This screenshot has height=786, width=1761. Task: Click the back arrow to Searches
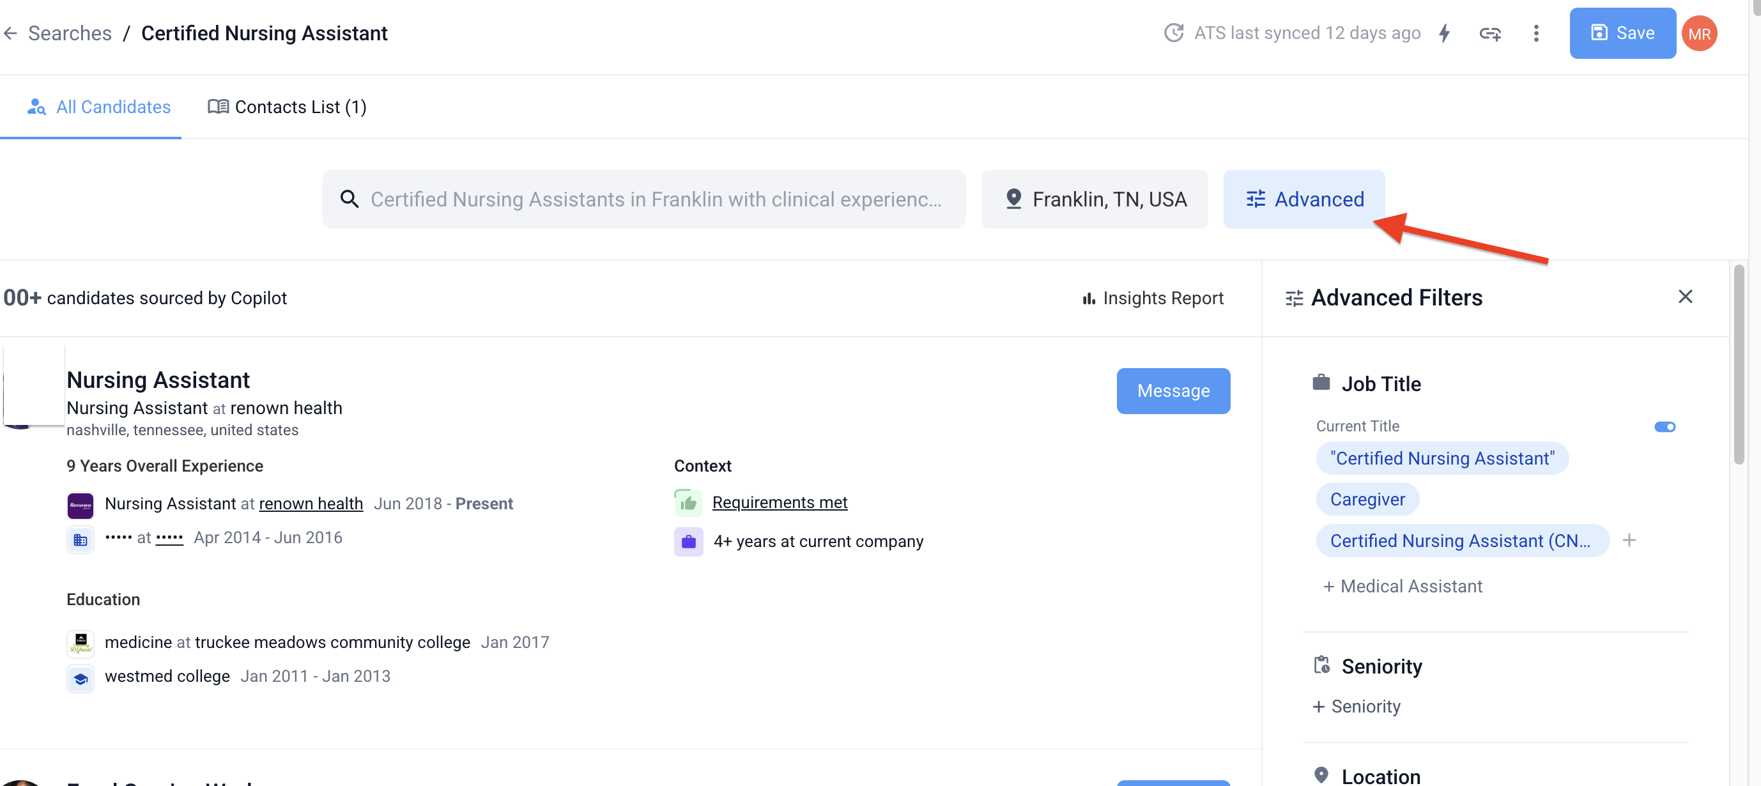coord(10,33)
